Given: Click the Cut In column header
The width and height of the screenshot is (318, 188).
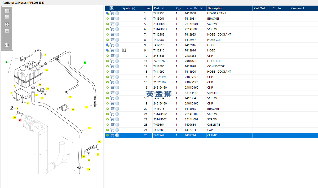Looking at the screenshot, I should click(x=280, y=8).
